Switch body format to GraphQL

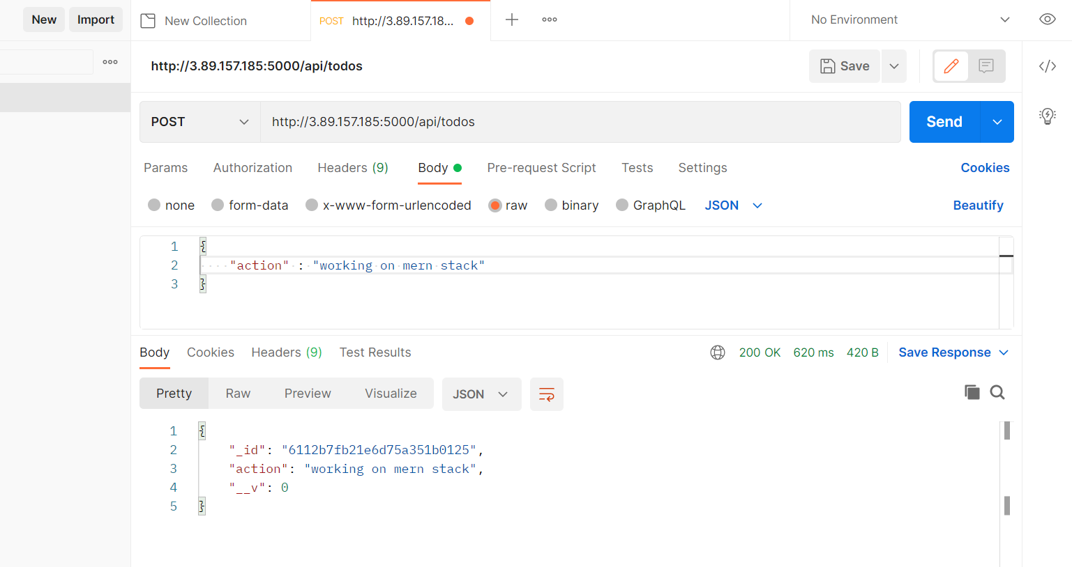(650, 205)
